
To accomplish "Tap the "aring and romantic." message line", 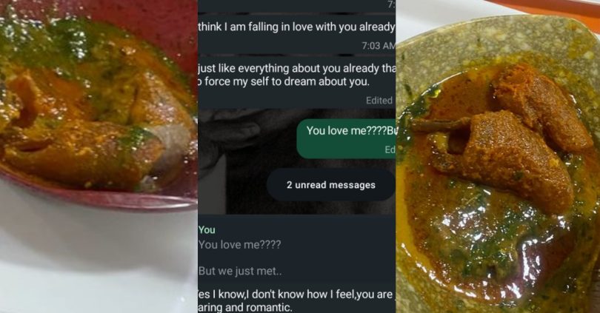I will pyautogui.click(x=245, y=307).
